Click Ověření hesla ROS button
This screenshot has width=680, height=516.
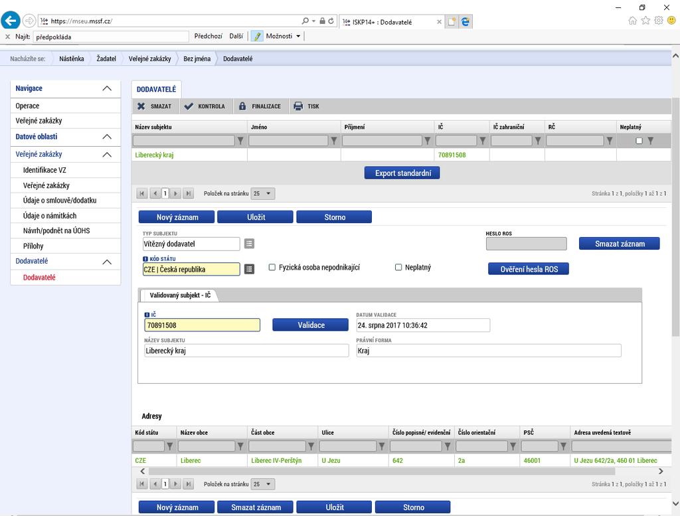pos(528,269)
